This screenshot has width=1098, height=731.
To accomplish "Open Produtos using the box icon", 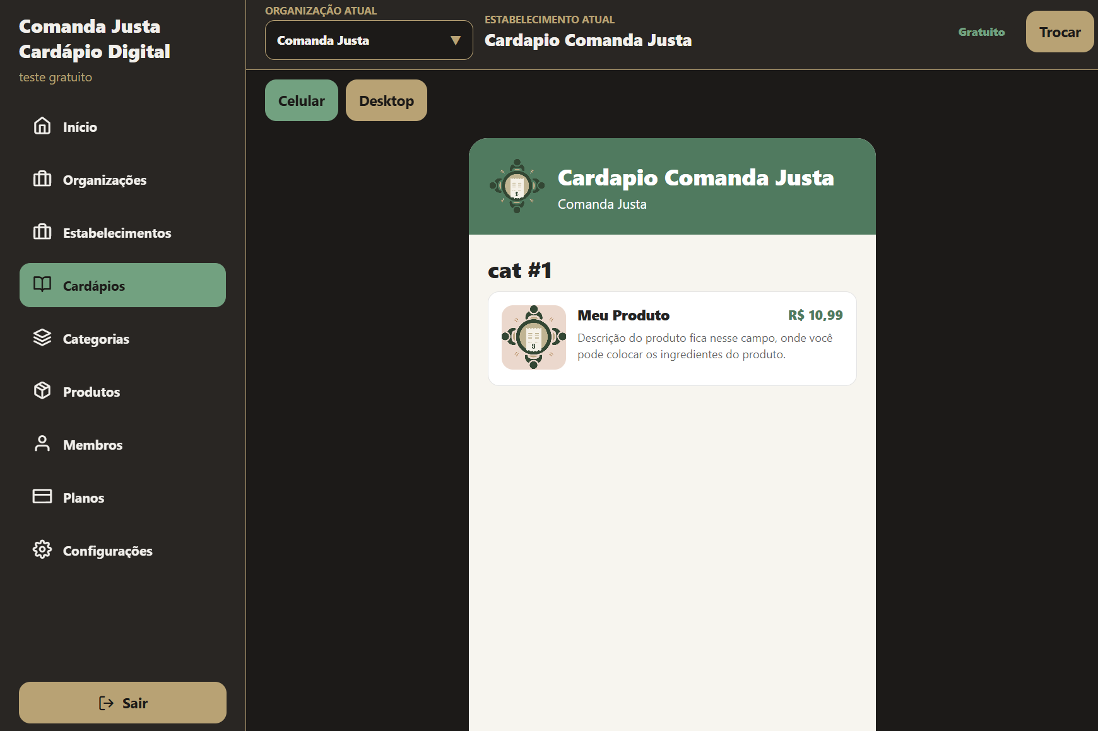I will tap(42, 391).
